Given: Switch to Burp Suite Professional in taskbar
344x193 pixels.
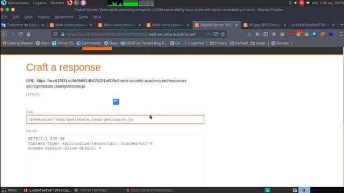Looking at the screenshot, I should [x=150, y=190].
